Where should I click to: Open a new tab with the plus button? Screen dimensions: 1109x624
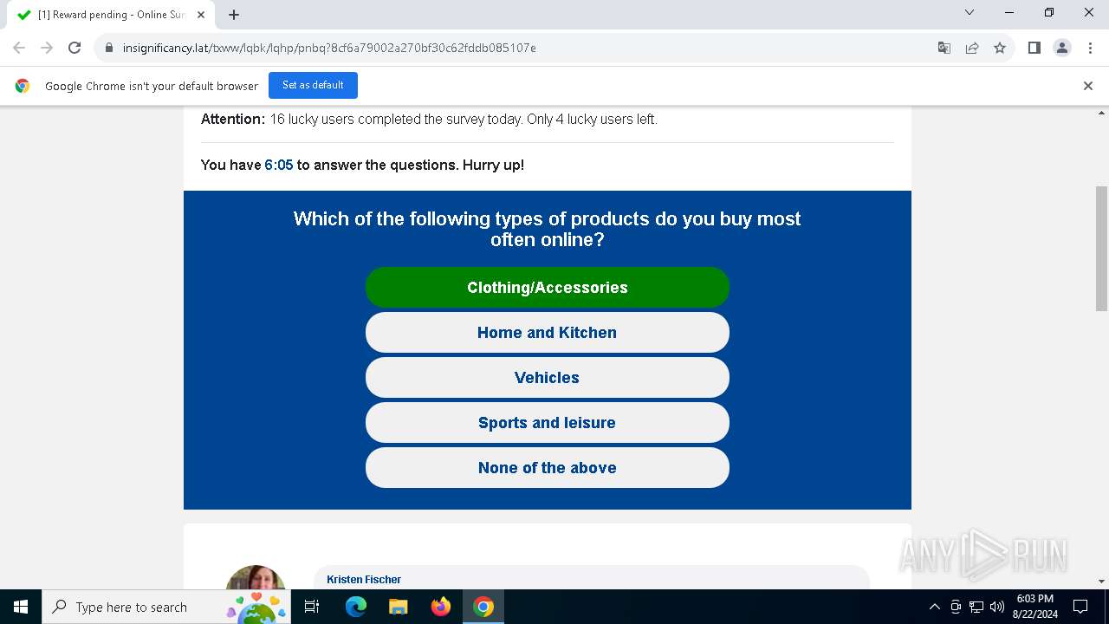pyautogui.click(x=234, y=15)
